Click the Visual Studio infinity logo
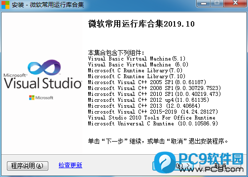Viewport: 248px width, 177px height. coord(44,67)
